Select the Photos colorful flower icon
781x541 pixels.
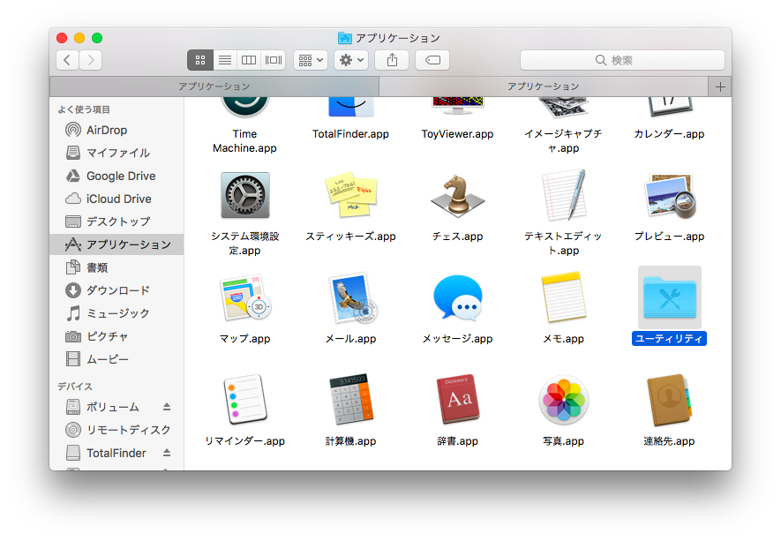tap(563, 400)
